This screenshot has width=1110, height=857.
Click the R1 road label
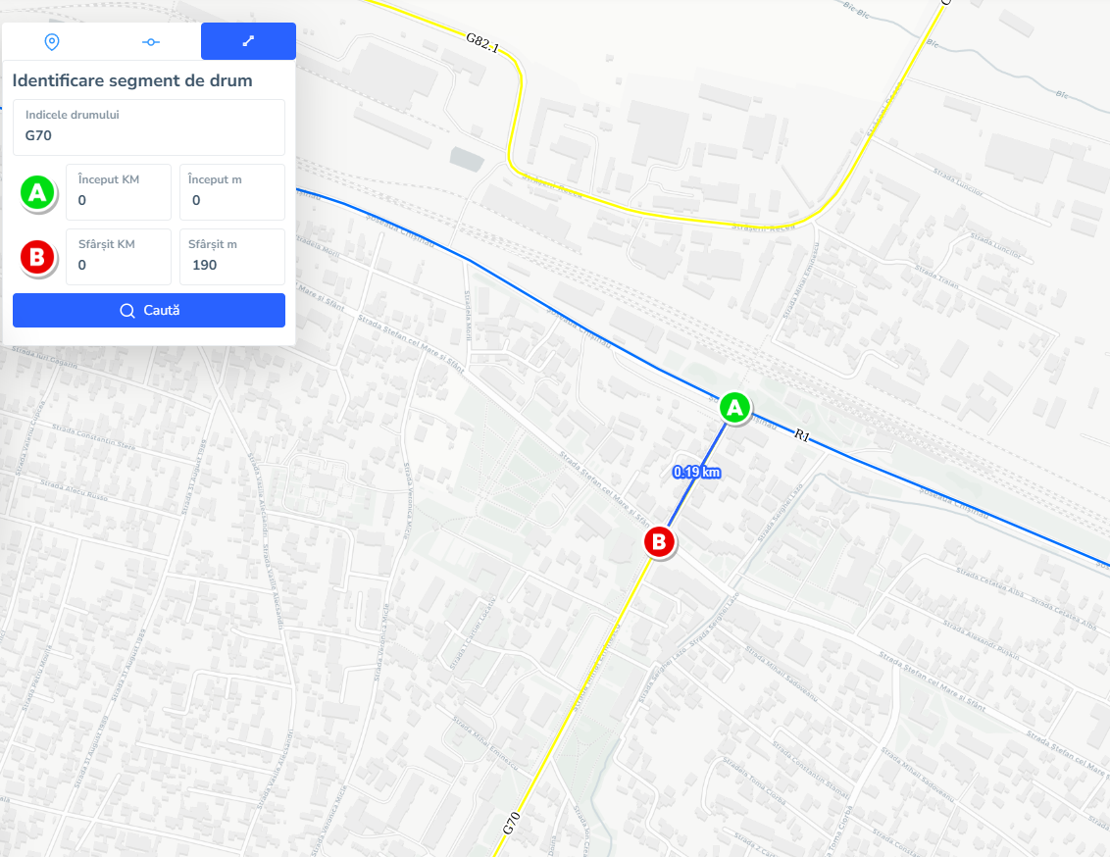[x=801, y=435]
